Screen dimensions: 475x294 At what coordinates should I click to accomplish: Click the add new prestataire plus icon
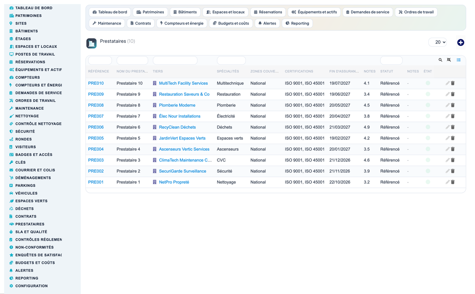coord(460,42)
